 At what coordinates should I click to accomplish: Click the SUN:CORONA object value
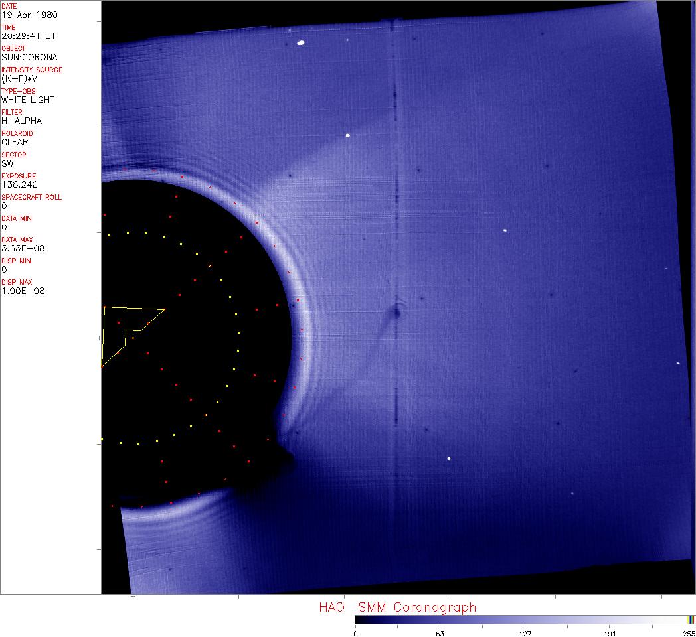pyautogui.click(x=29, y=57)
